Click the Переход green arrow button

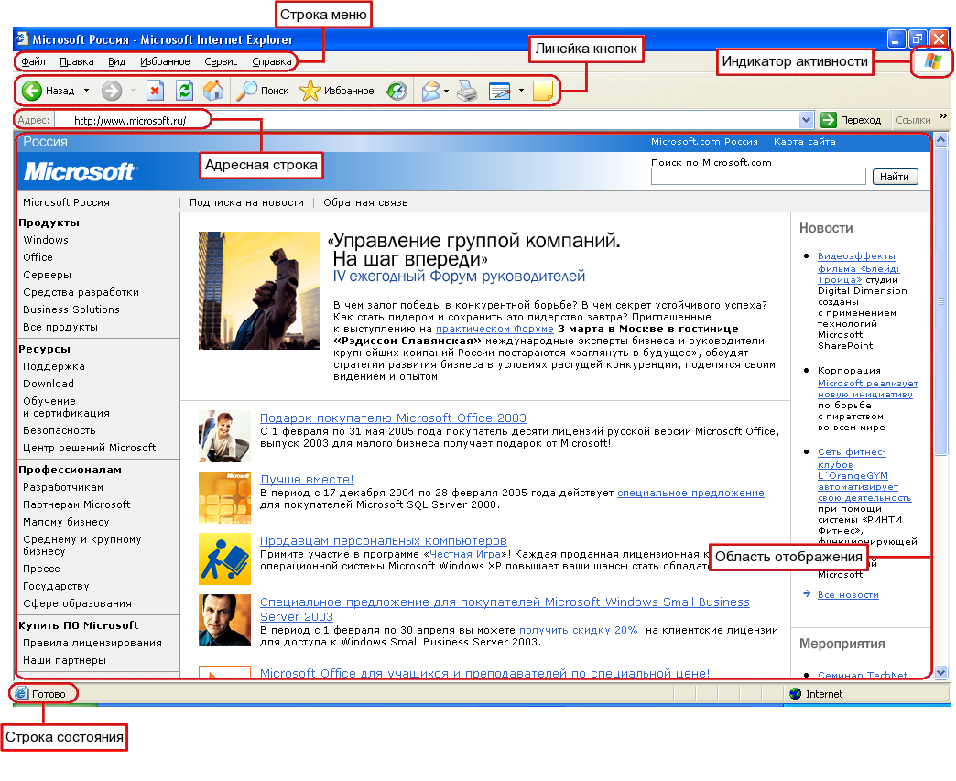[851, 120]
